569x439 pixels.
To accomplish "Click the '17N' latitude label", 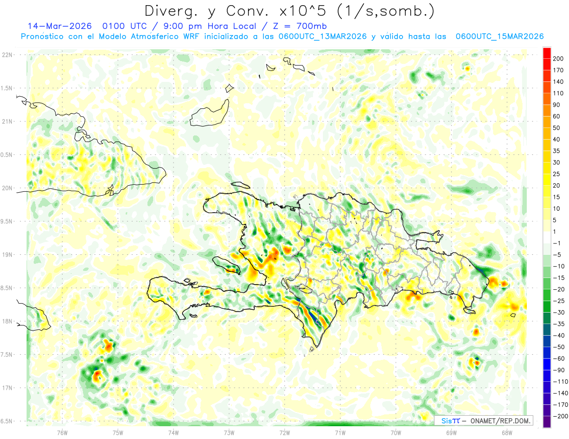I will pos(7,388).
